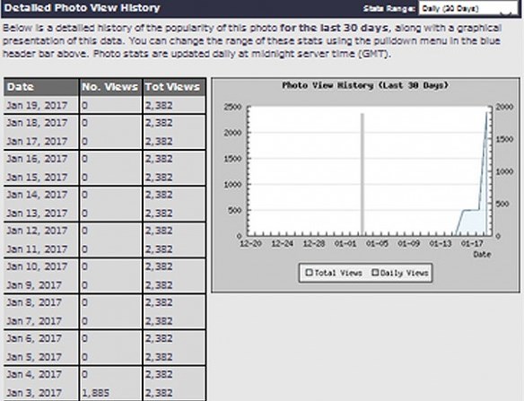Select the Jan 6, 2017 date cell

[x=41, y=338]
